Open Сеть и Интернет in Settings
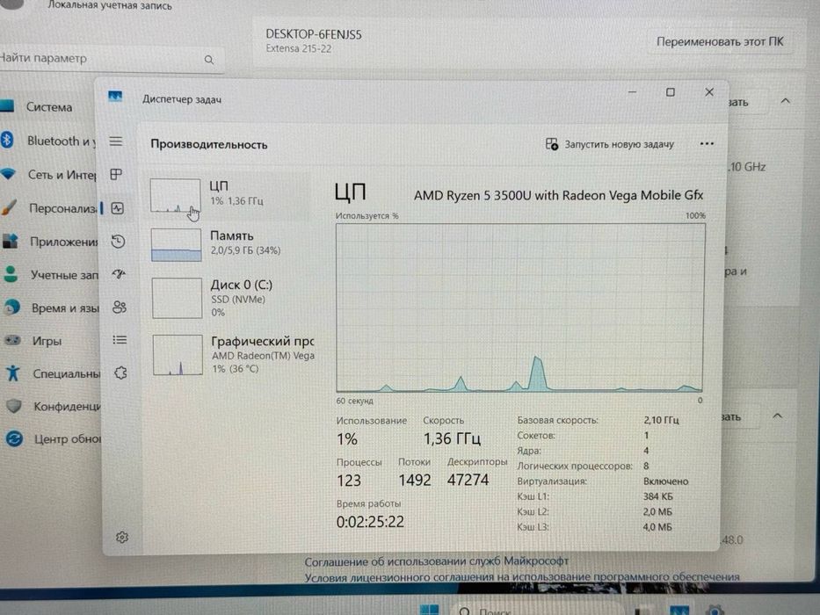820x615 pixels. [48, 175]
